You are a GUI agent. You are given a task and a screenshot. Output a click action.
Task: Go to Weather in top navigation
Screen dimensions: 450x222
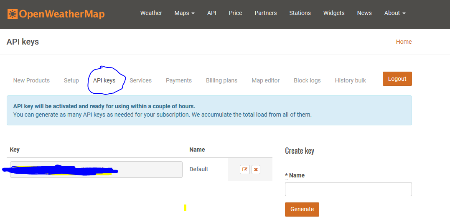pos(151,13)
